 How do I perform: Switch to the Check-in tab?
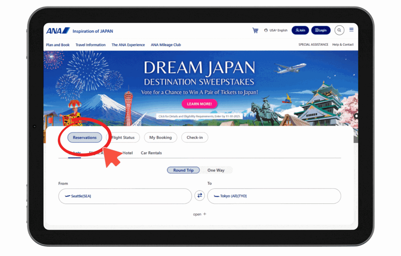194,138
